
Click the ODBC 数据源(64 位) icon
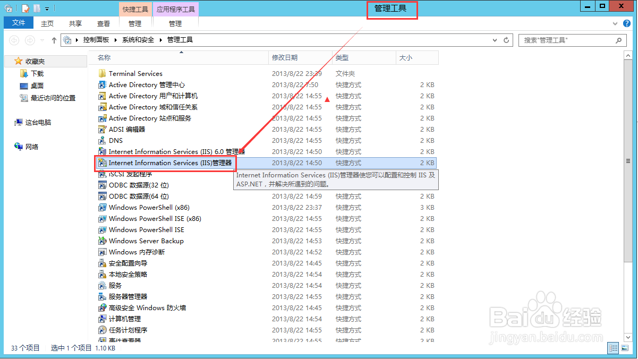click(x=103, y=196)
